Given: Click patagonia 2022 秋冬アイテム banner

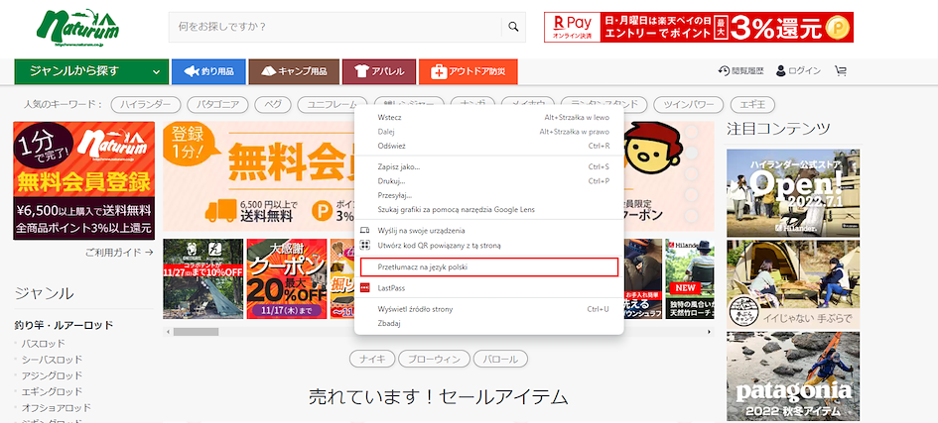Looking at the screenshot, I should pos(793,376).
